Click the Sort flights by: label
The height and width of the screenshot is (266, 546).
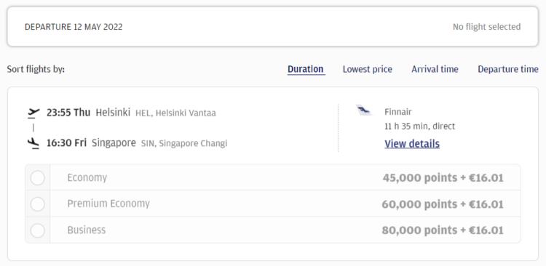coord(36,69)
